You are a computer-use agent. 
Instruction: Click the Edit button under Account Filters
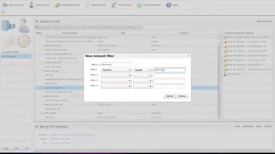16,148
